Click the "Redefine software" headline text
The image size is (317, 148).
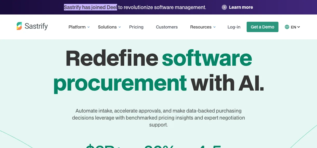tap(159, 58)
